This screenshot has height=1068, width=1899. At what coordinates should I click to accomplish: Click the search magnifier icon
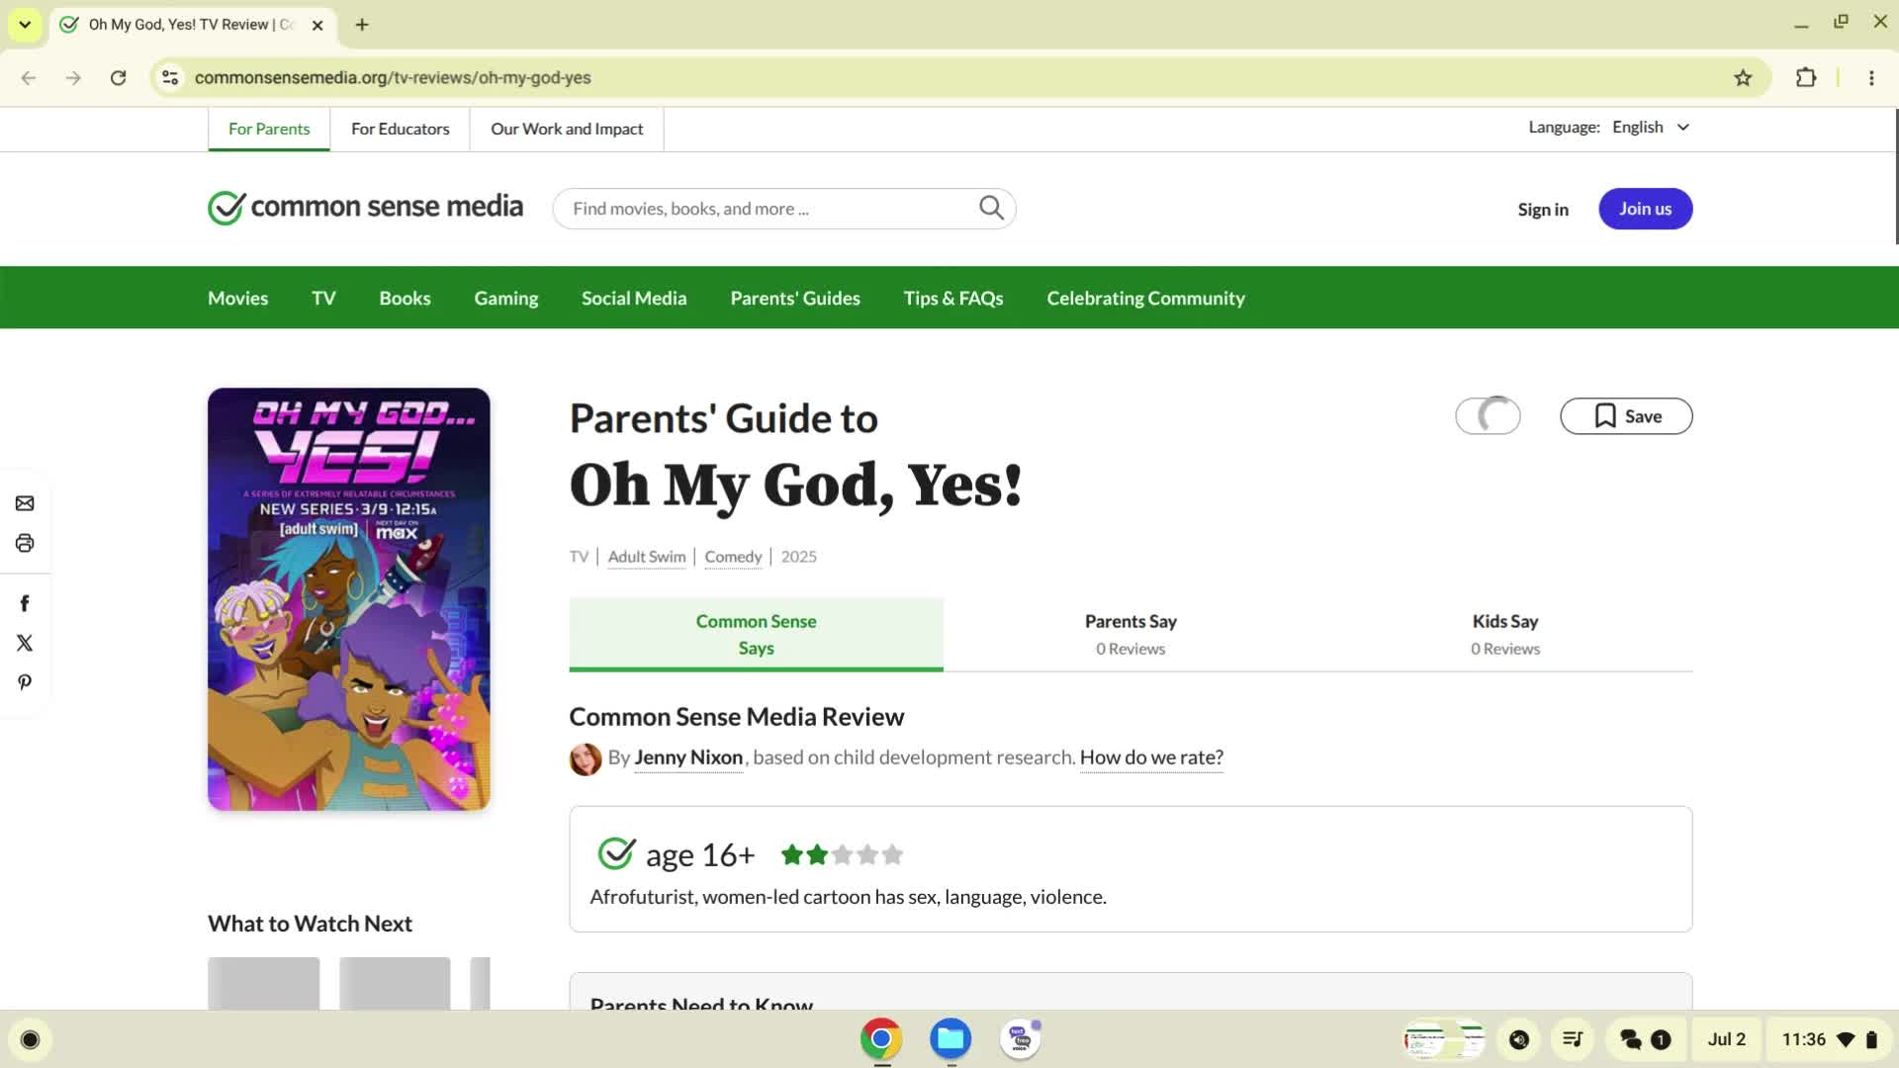[991, 208]
